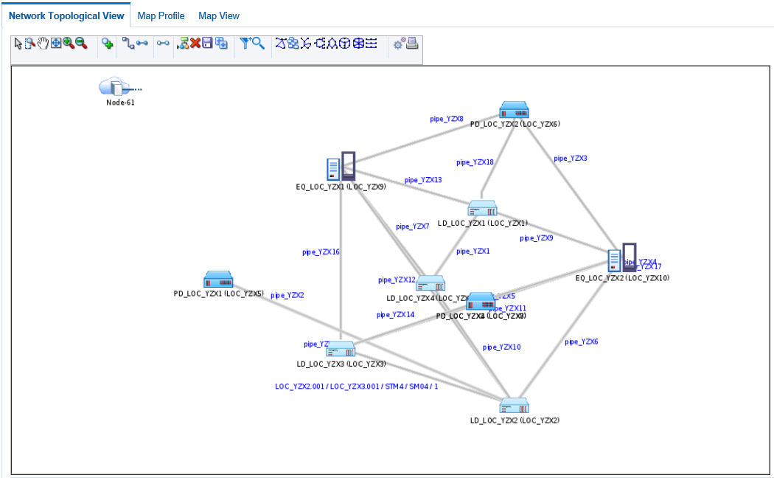This screenshot has height=478, width=774.
Task: Activate the zoom-to-region magnifier tool
Action: pos(30,44)
